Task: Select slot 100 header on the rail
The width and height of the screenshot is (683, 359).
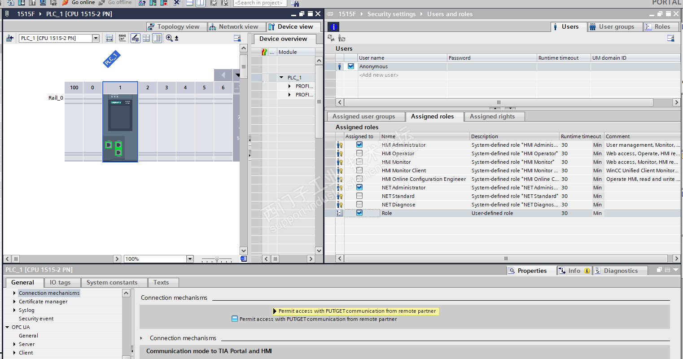Action: [74, 88]
